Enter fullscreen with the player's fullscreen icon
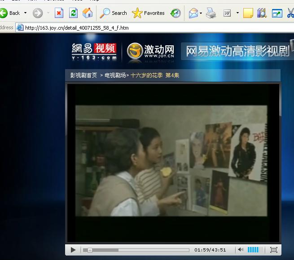Viewport: 294px width, 260px height. point(273,250)
